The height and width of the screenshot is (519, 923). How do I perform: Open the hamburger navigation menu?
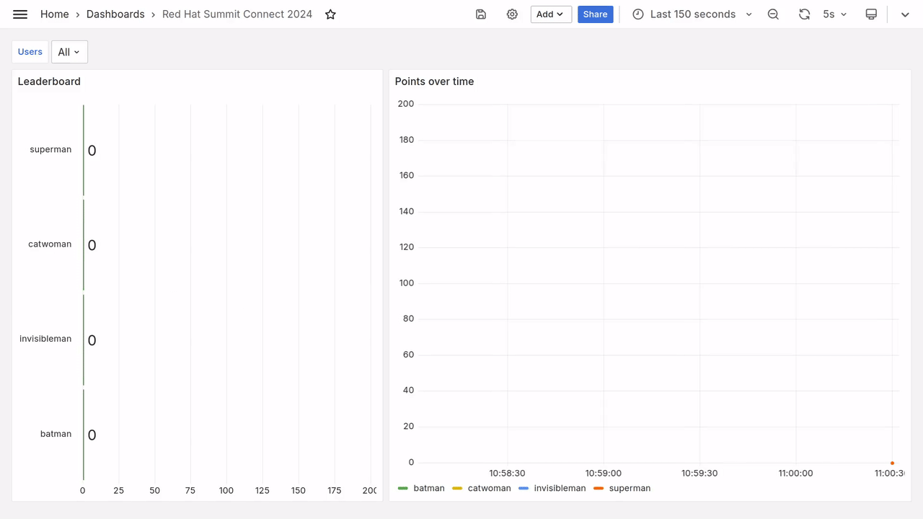[x=20, y=14]
